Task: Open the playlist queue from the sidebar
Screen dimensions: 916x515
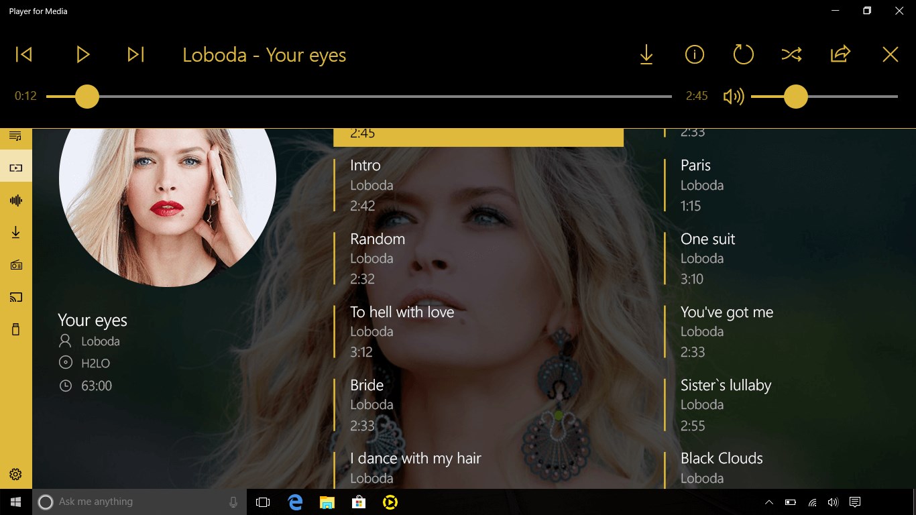Action: click(15, 135)
